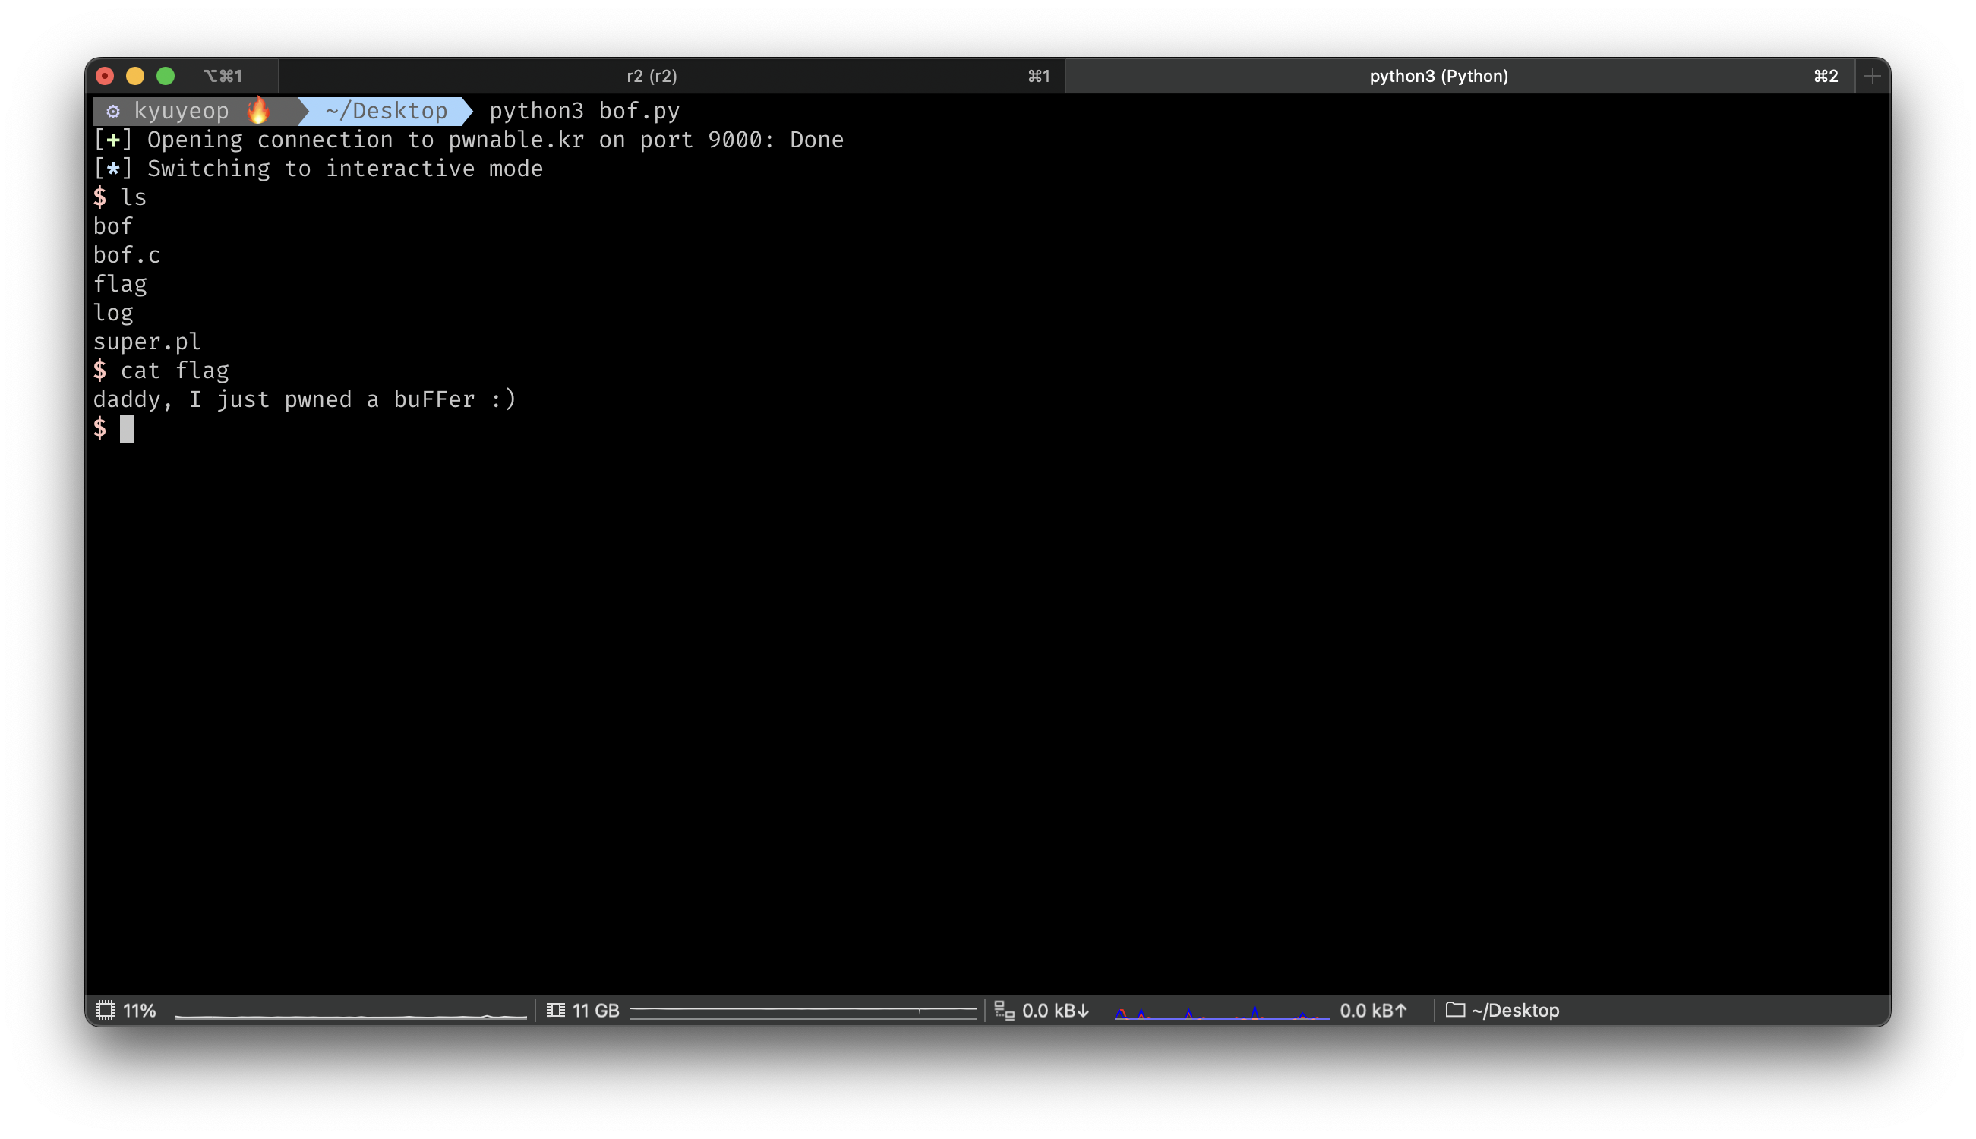
Task: Click the fire emoji after kyuyeop
Action: [x=258, y=110]
